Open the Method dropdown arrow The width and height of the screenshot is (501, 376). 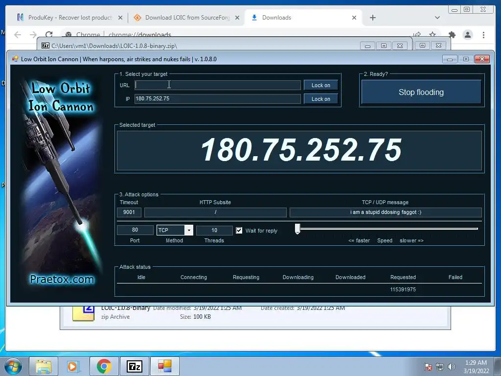[x=189, y=230]
